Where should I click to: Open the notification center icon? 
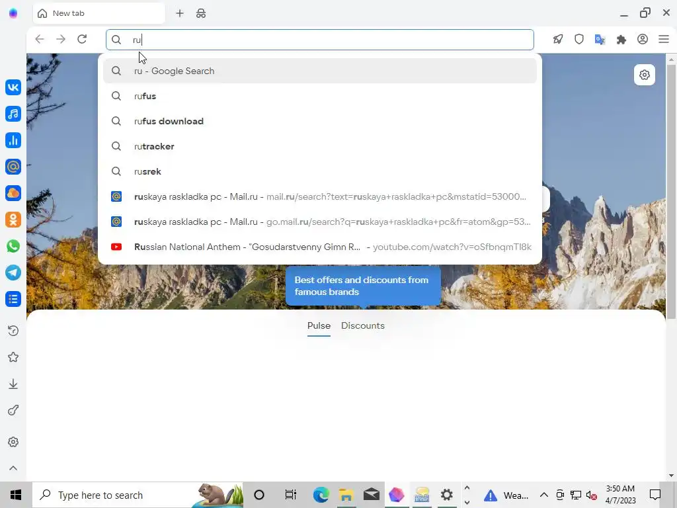pos(655,495)
